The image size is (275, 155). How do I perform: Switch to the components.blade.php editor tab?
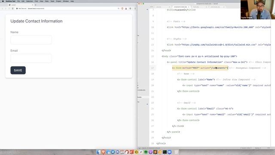(180, 7)
